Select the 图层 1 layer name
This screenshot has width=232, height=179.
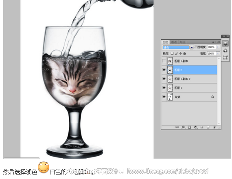[178, 88]
